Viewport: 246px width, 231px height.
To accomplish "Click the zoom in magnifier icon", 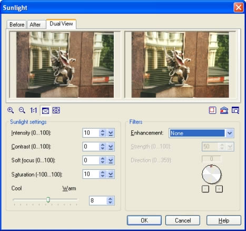I will (x=11, y=110).
